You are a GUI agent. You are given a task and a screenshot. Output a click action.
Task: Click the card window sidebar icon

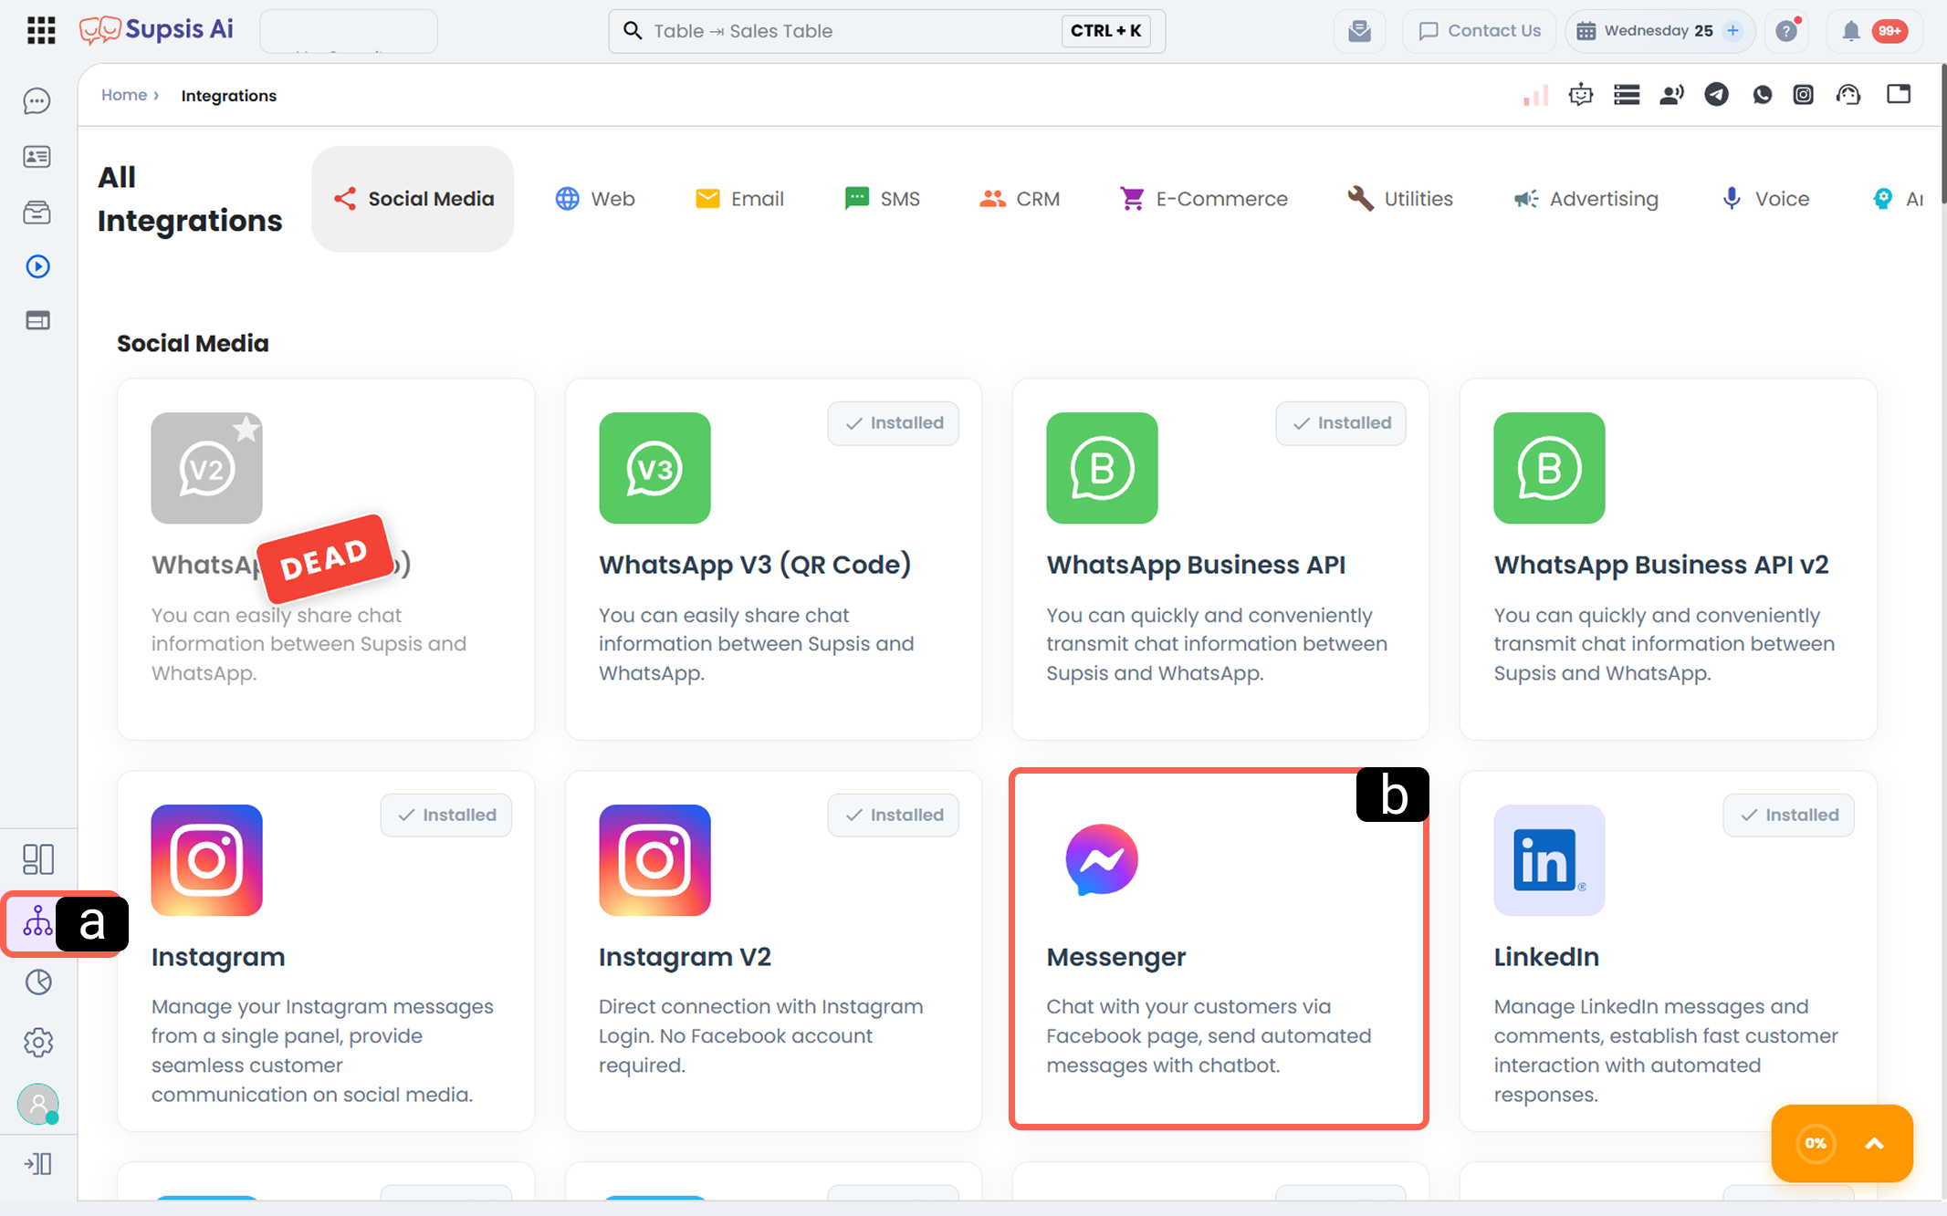tap(37, 320)
